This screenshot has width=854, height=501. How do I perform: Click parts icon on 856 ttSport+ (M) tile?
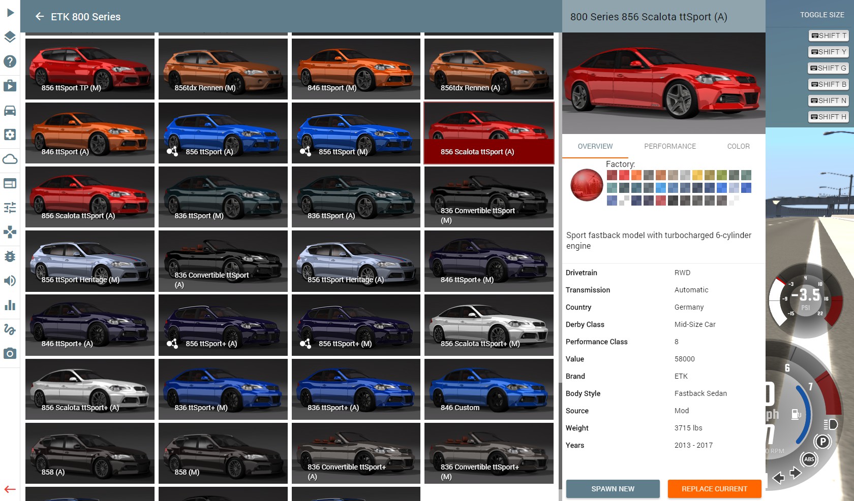click(x=306, y=344)
